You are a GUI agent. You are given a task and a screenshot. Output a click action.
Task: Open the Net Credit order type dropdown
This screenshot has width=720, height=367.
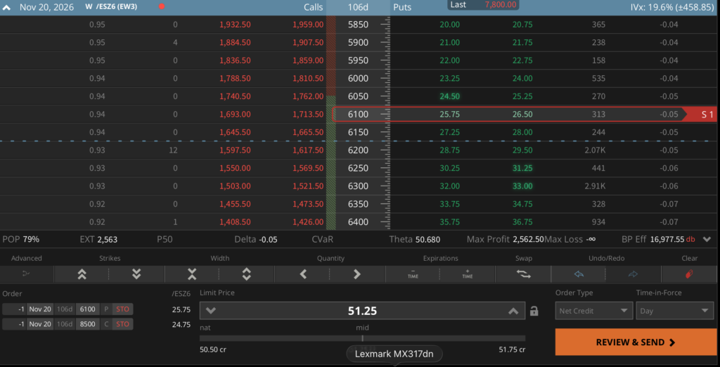[593, 311]
